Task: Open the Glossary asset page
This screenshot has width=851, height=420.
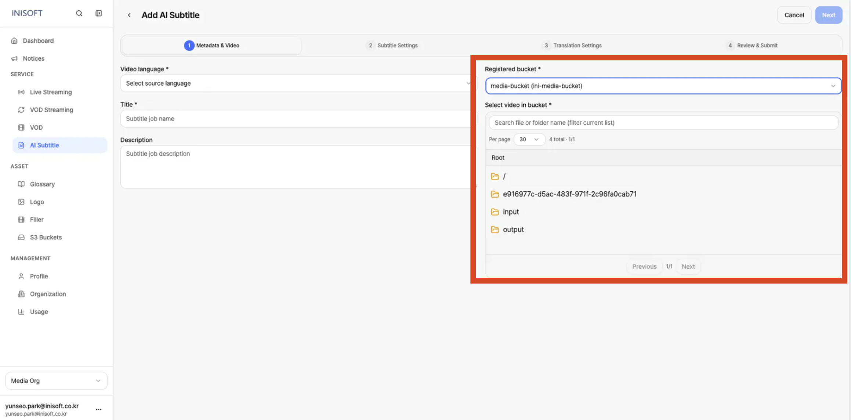Action: [42, 184]
